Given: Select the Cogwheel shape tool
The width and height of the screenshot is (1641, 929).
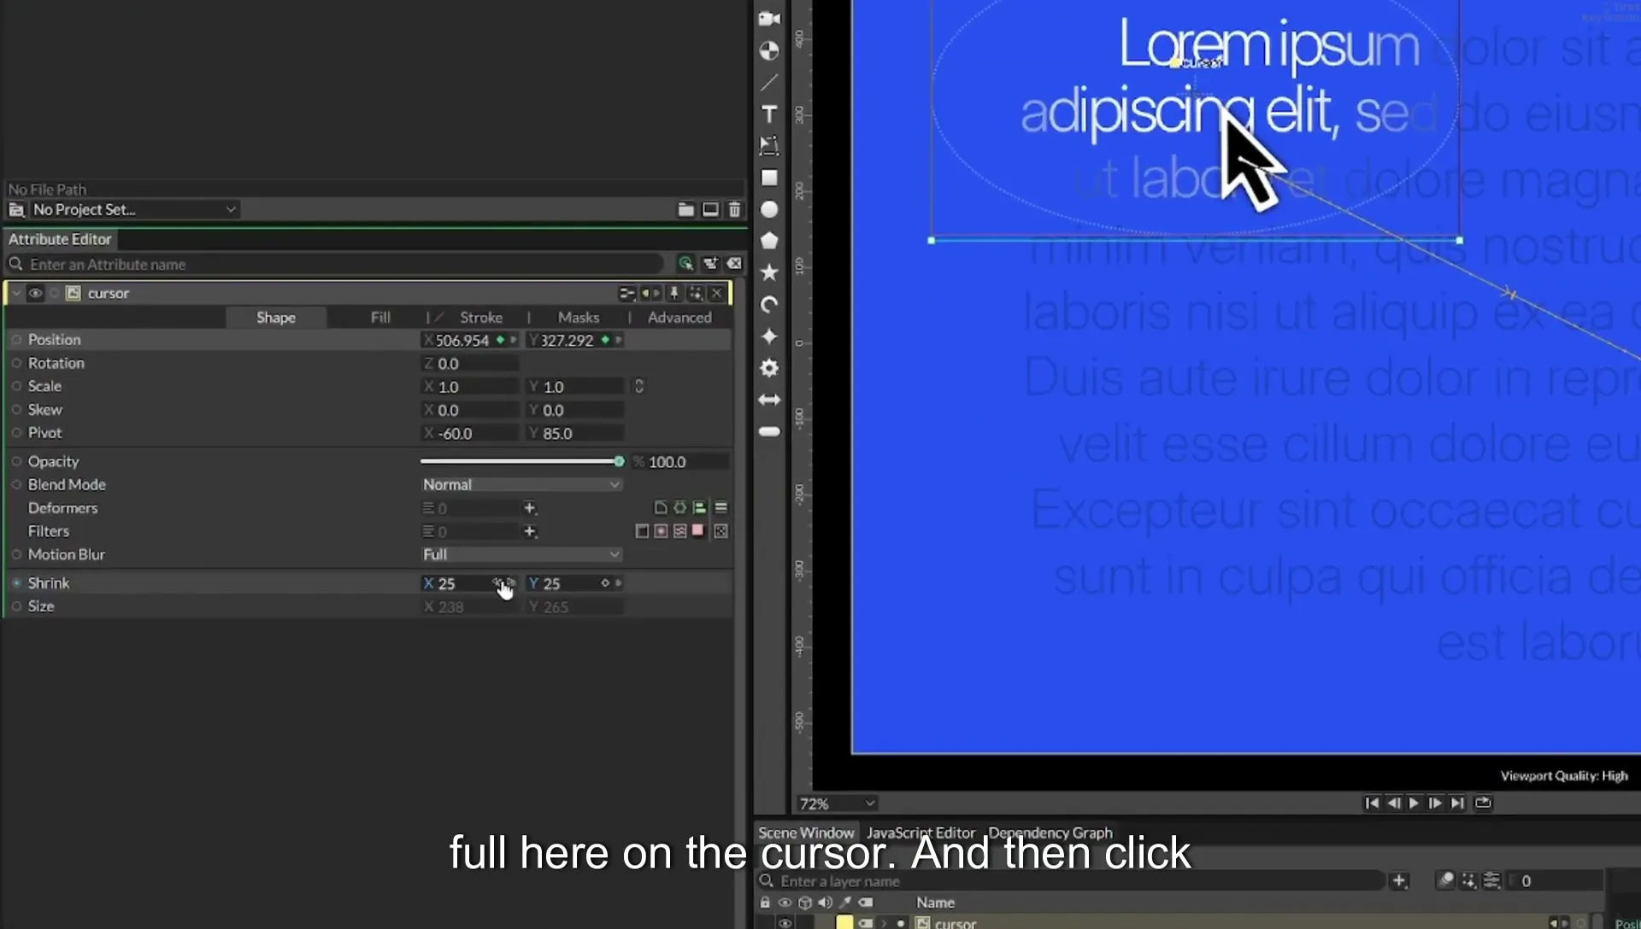Looking at the screenshot, I should pos(769,368).
